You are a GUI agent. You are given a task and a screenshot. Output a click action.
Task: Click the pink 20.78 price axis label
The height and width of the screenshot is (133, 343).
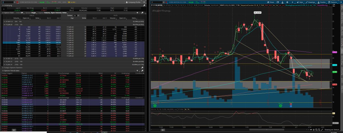click(x=335, y=52)
